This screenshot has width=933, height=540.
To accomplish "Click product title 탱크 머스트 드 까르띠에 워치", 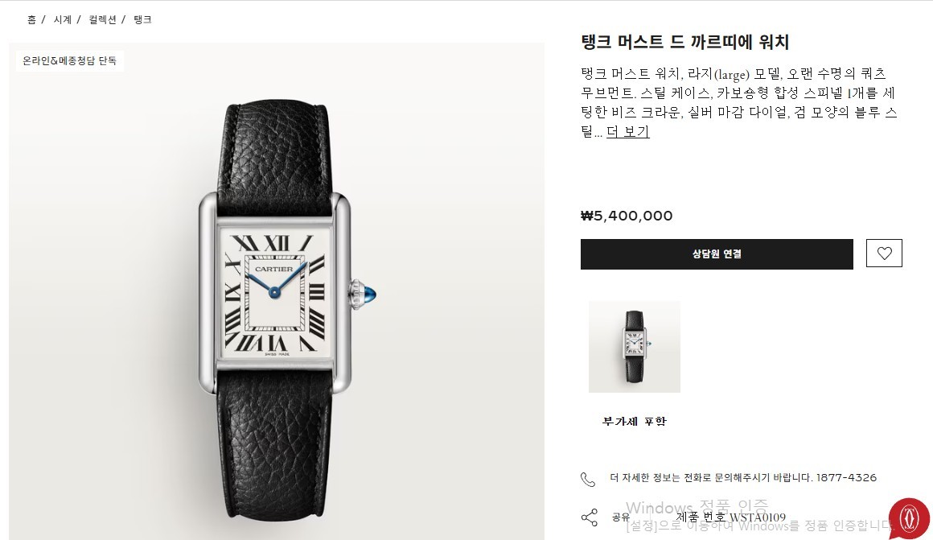I will coord(685,43).
